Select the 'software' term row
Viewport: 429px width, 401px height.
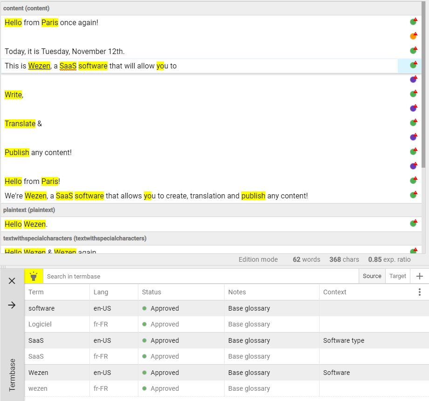[x=226, y=308]
